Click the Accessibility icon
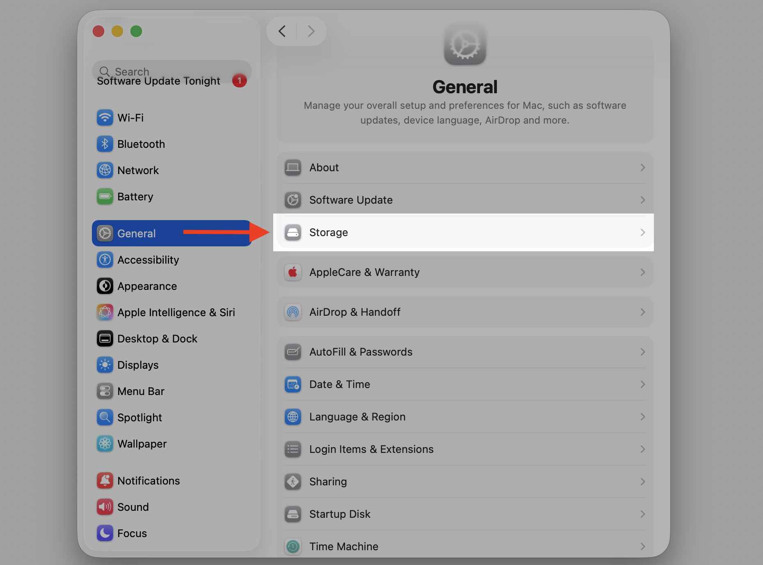 [105, 260]
